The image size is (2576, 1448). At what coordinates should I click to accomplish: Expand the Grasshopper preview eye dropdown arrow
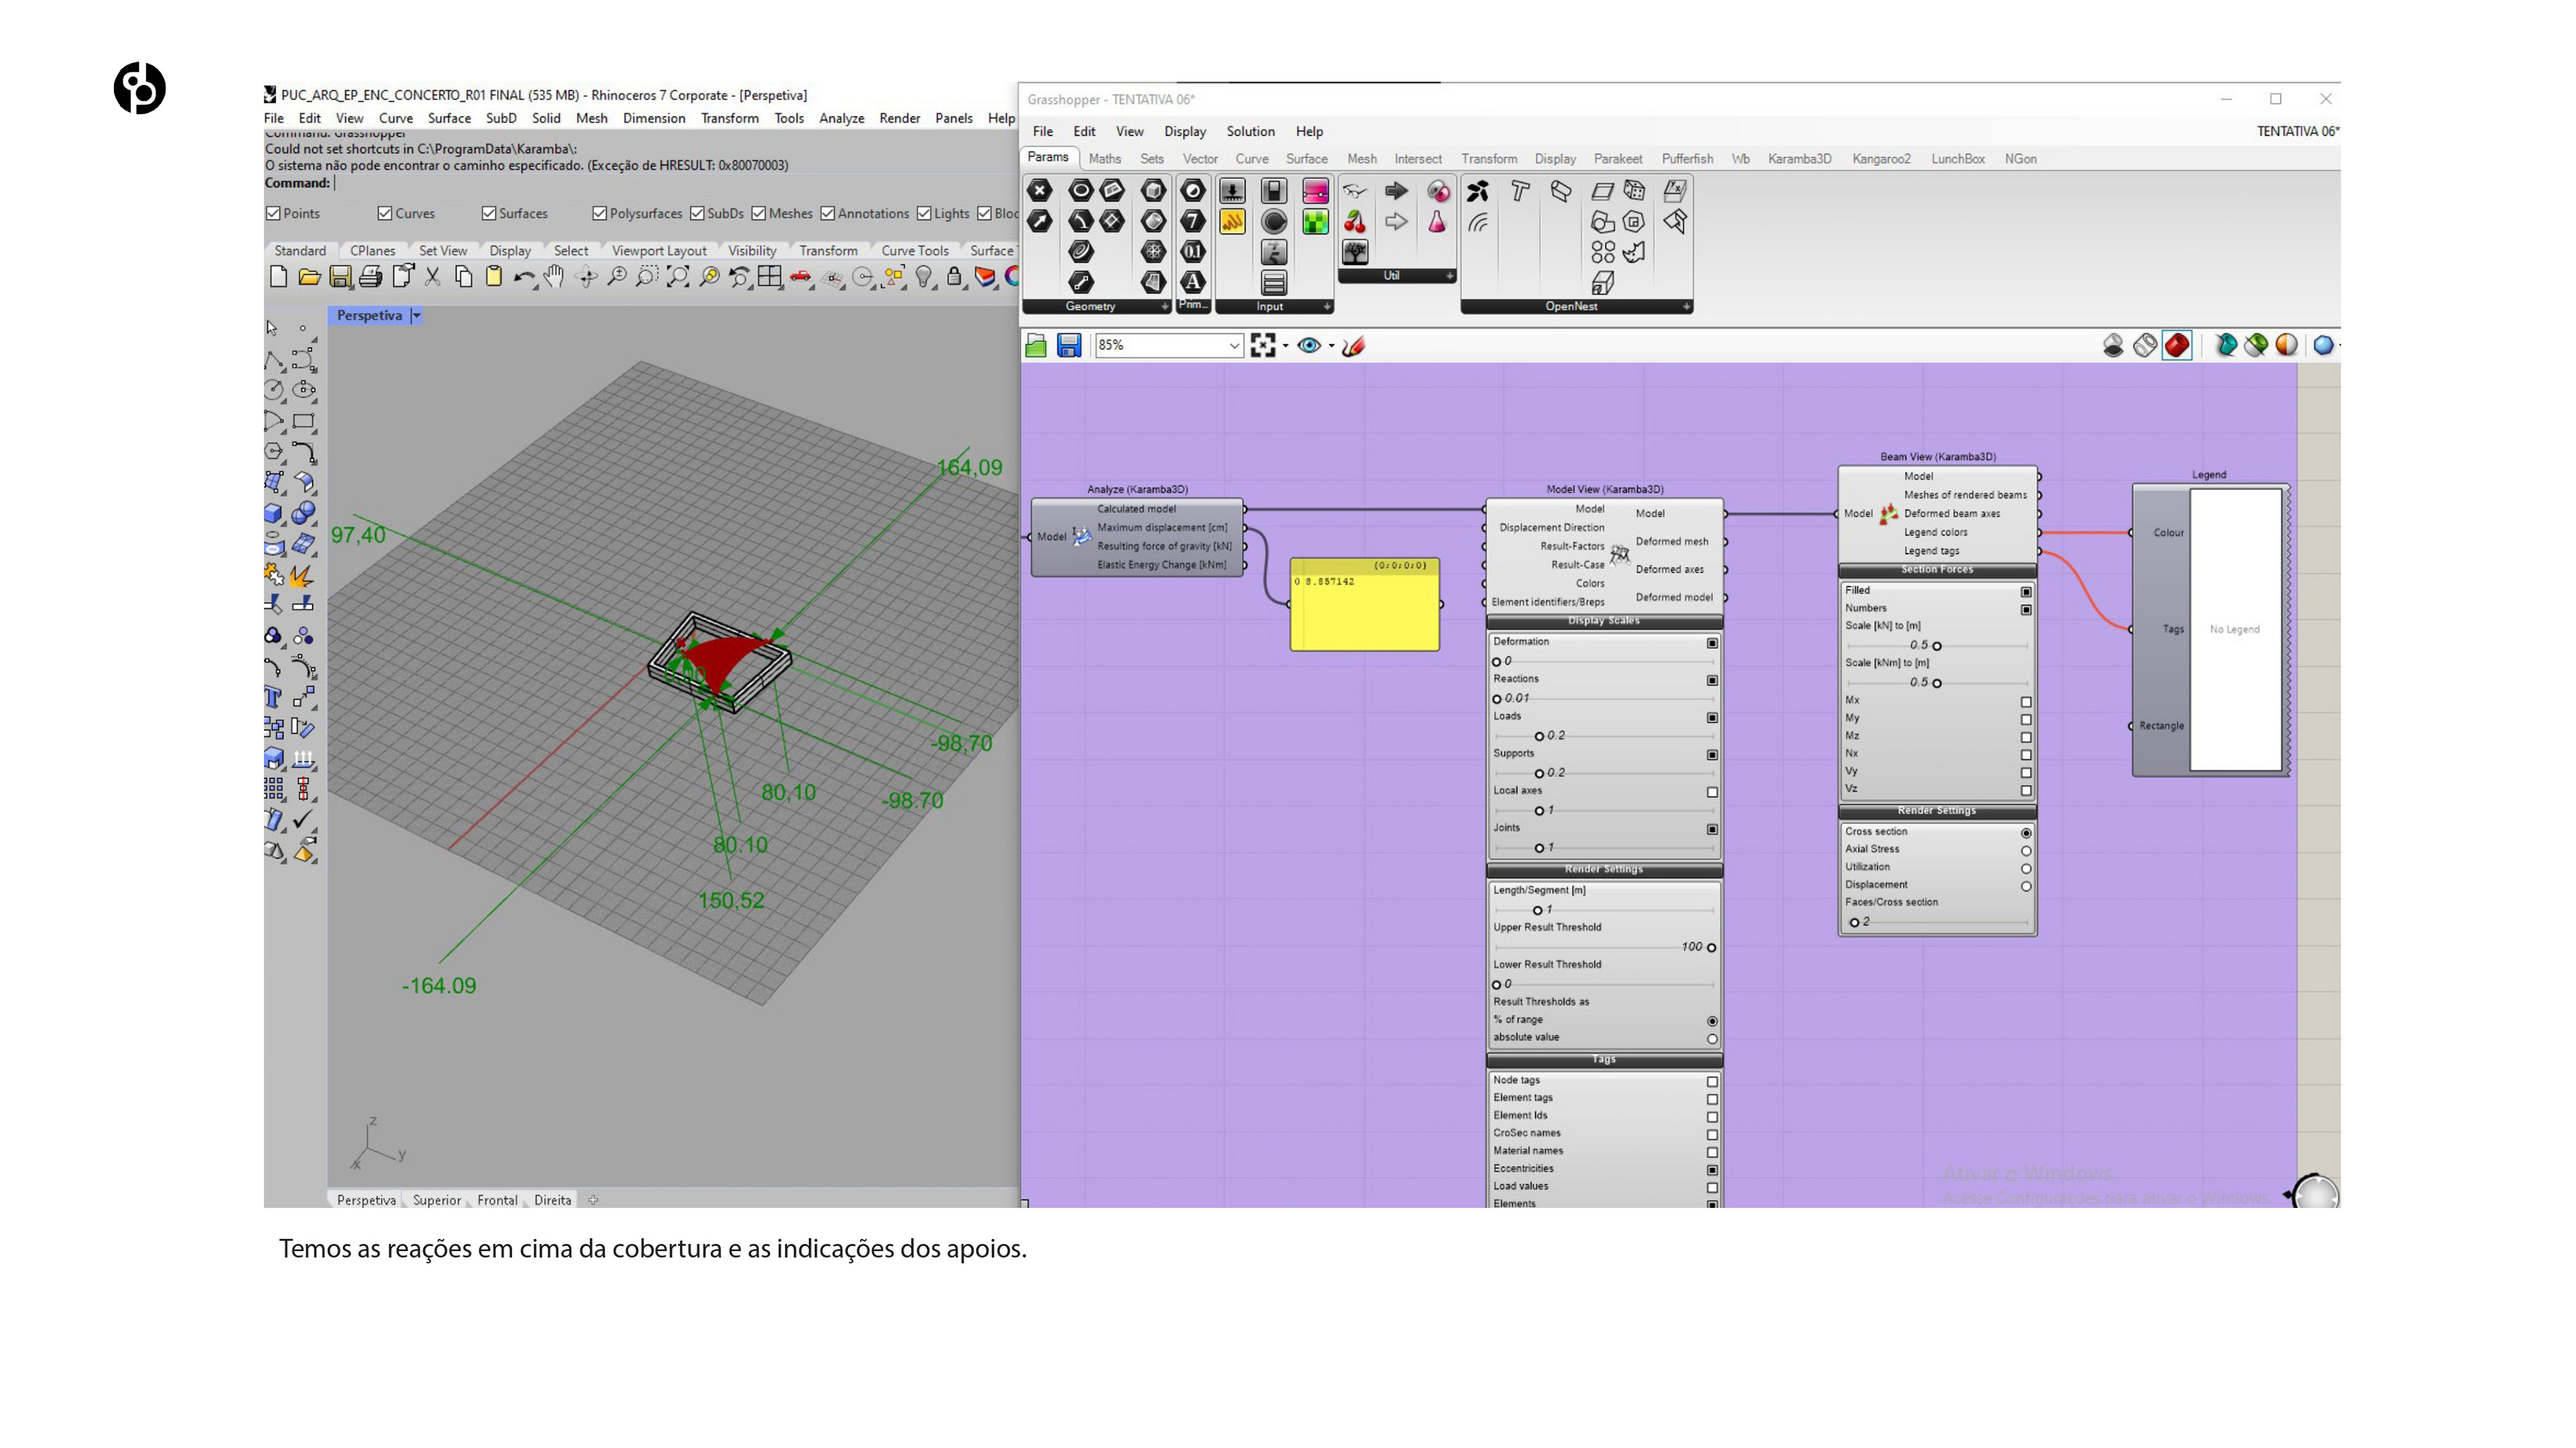click(x=1331, y=347)
